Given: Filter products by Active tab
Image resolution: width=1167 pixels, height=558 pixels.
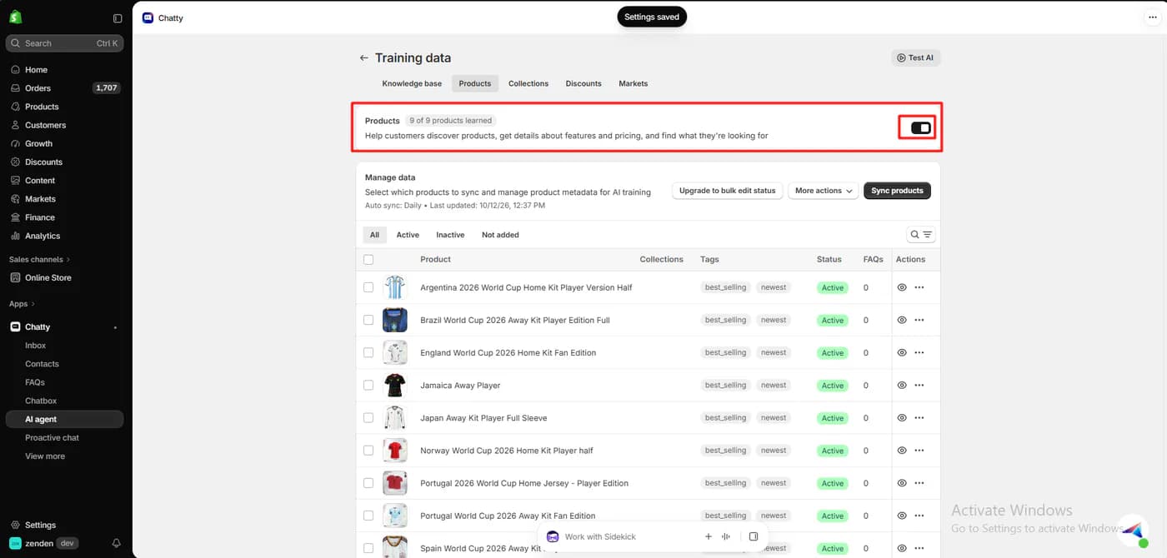Looking at the screenshot, I should [x=408, y=235].
